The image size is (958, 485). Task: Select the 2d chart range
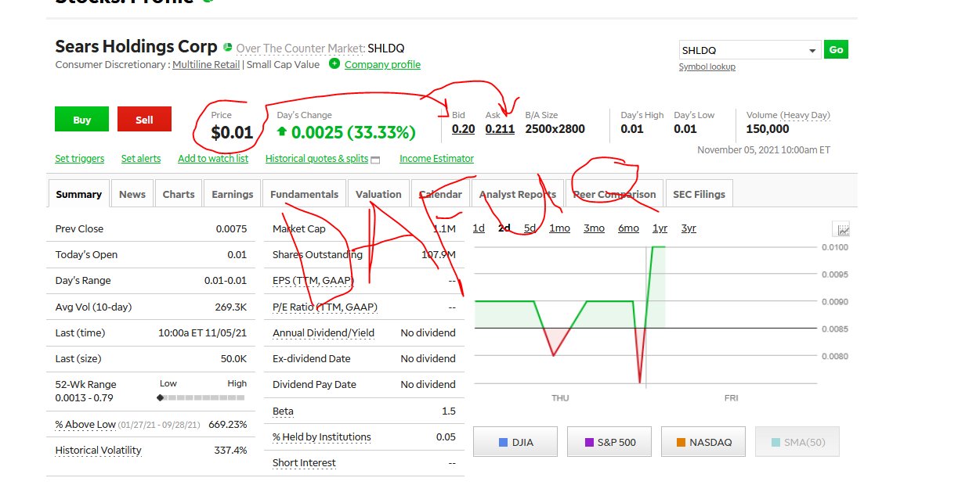coord(504,228)
